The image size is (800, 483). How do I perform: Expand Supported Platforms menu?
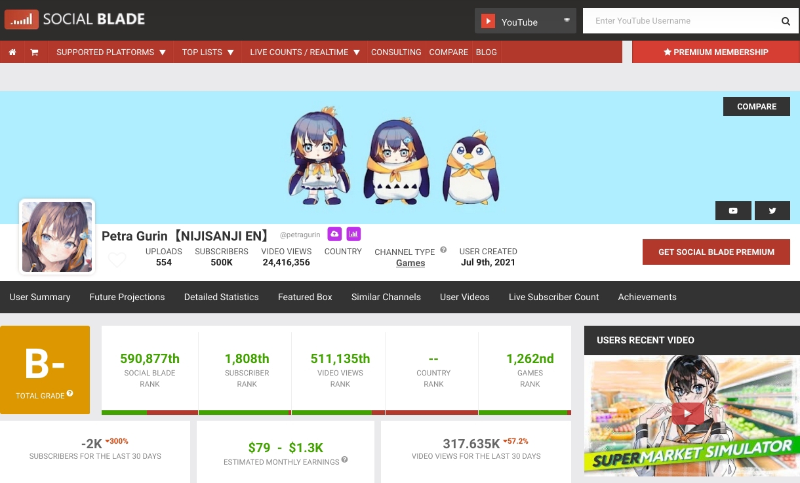coord(111,52)
